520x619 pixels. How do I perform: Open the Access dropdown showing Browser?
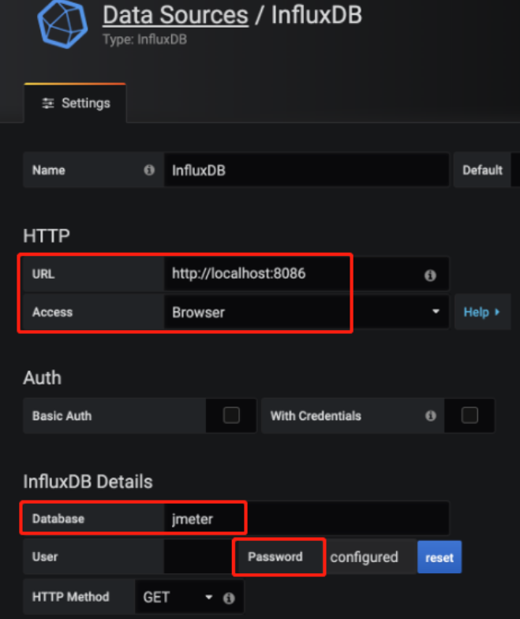[x=306, y=313]
